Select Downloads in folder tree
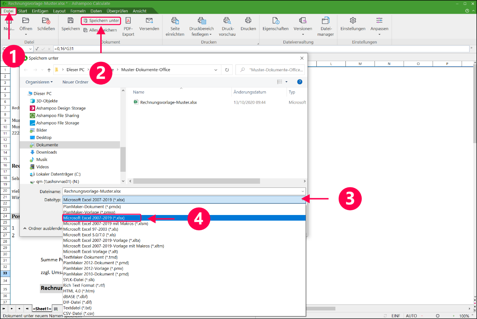This screenshot has height=319, width=477. point(47,152)
